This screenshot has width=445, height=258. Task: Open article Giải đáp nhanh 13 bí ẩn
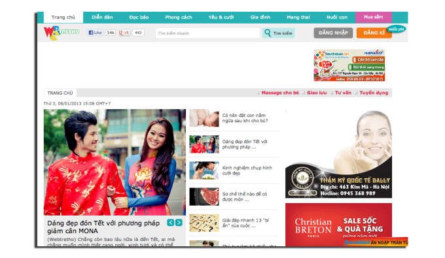tap(245, 223)
